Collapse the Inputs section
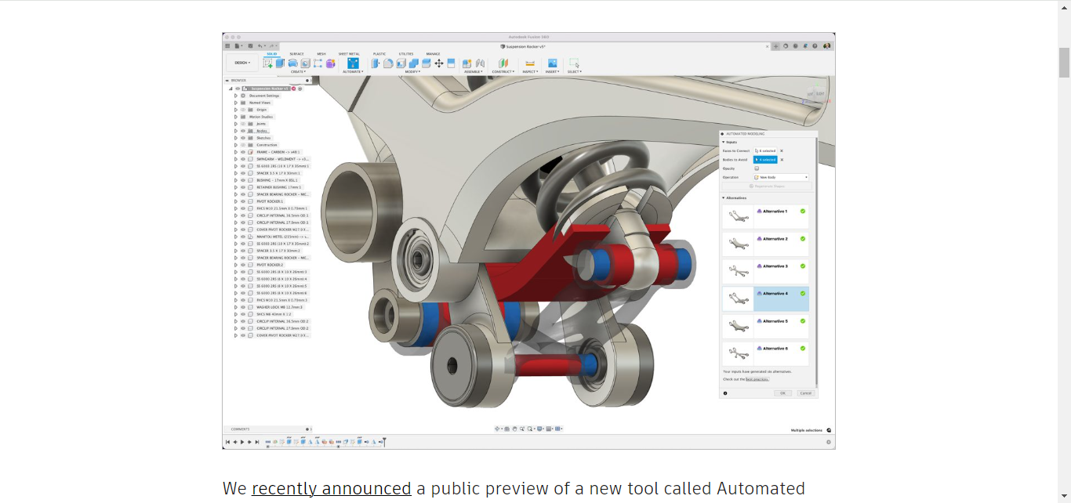This screenshot has width=1071, height=503. [724, 142]
